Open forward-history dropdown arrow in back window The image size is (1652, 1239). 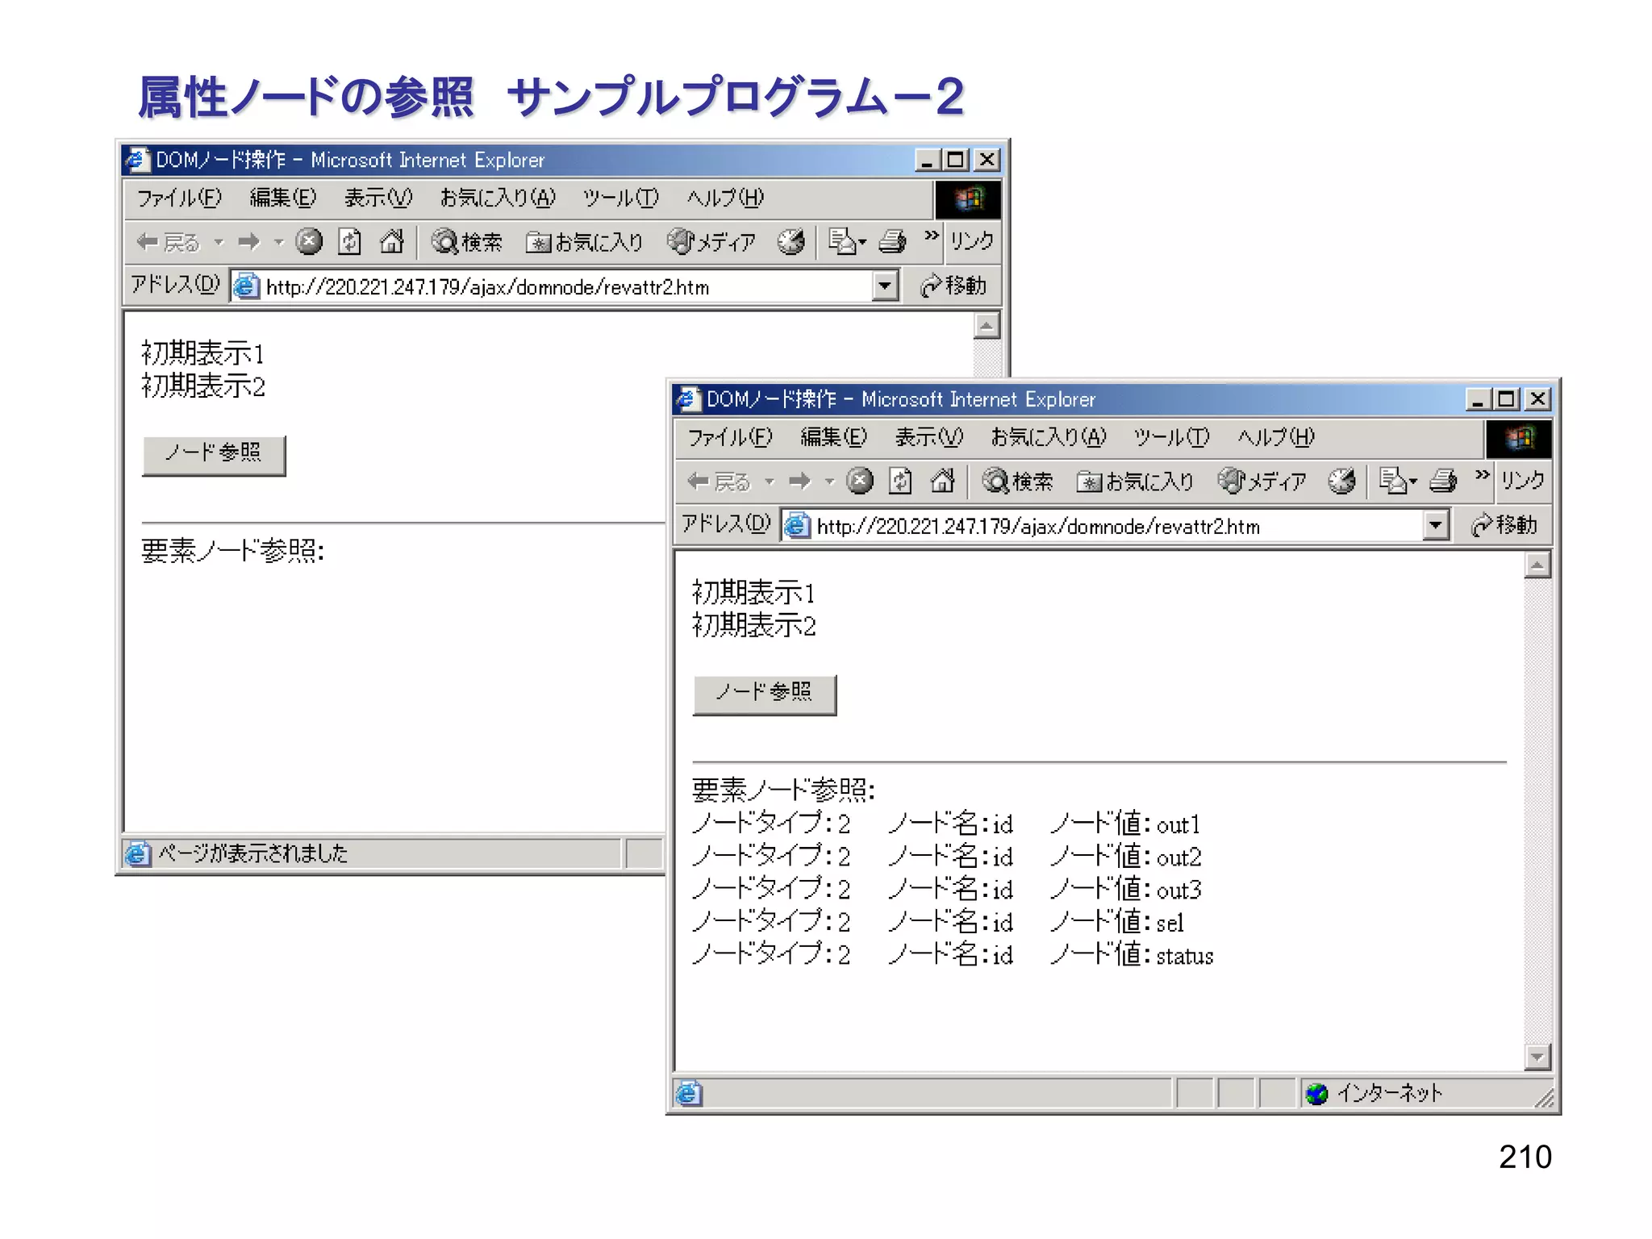coord(279,241)
